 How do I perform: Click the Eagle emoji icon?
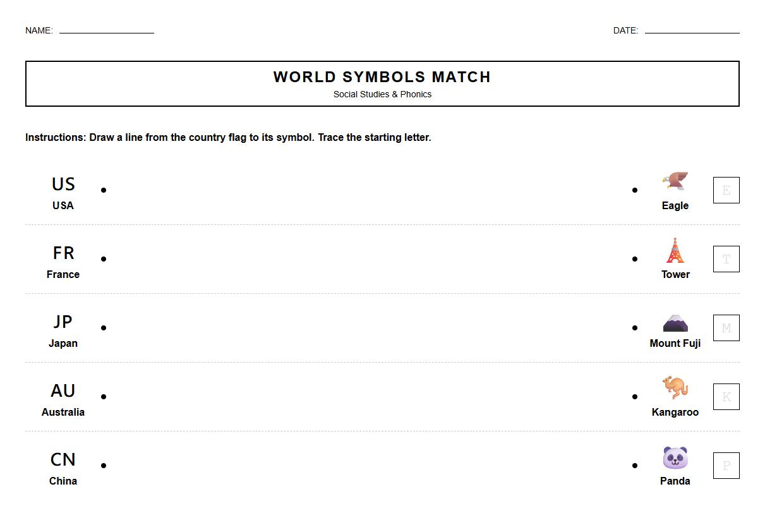675,181
